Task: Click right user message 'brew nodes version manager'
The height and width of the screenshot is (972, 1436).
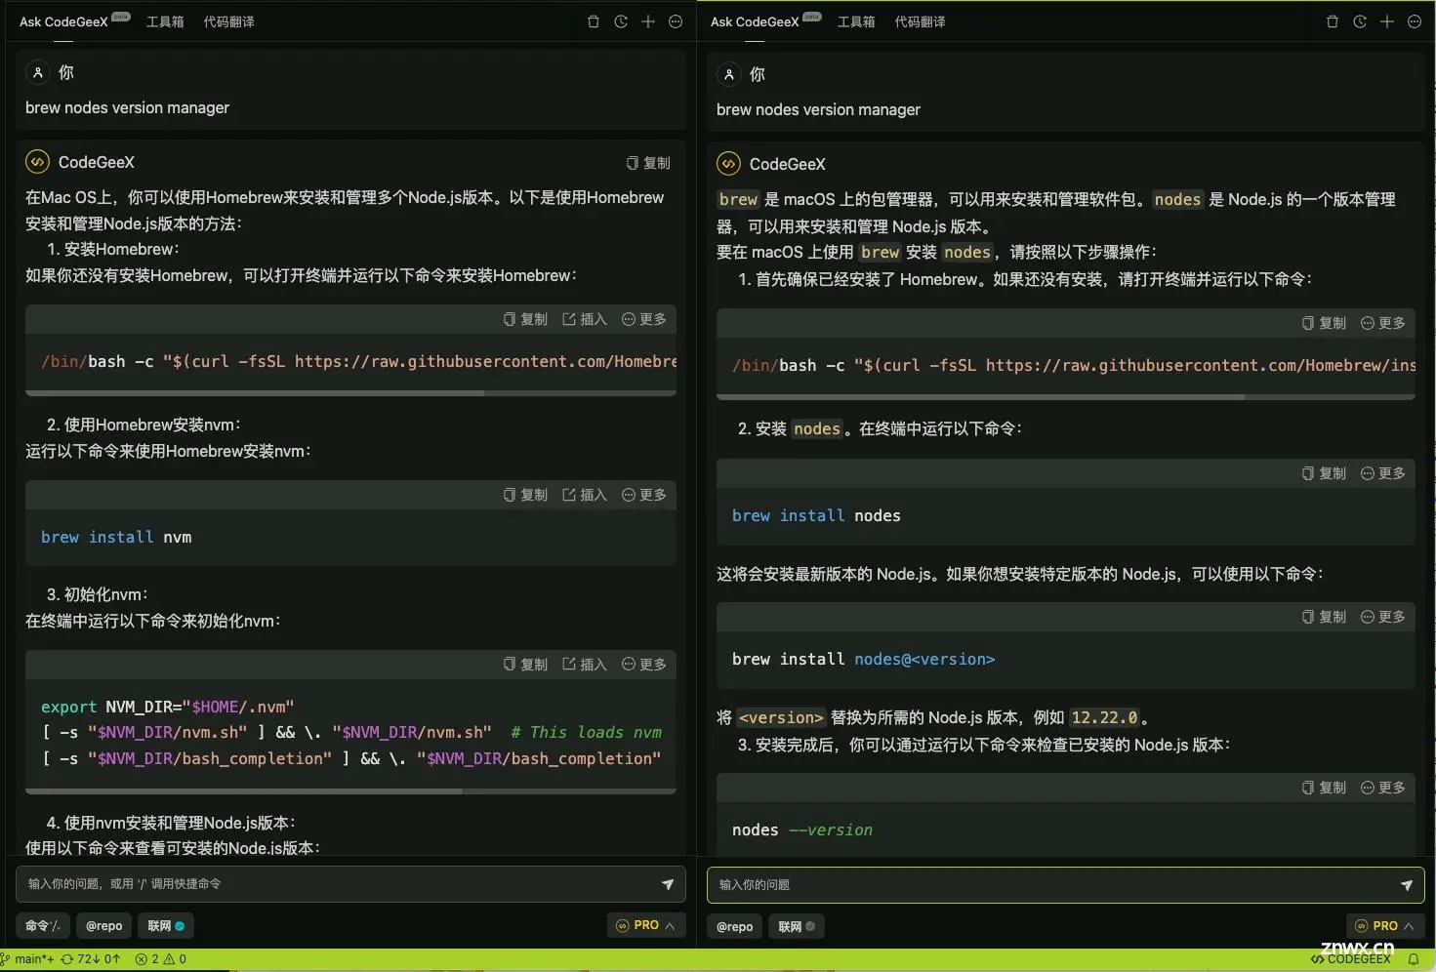Action: [818, 109]
